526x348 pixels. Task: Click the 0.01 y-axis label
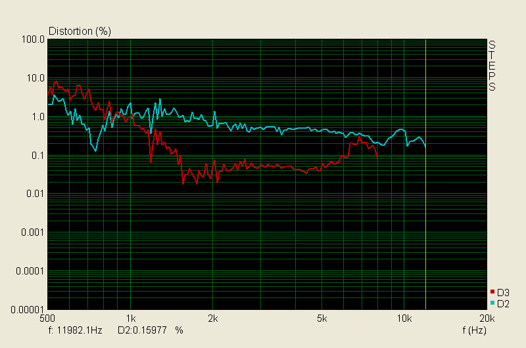[x=36, y=194]
